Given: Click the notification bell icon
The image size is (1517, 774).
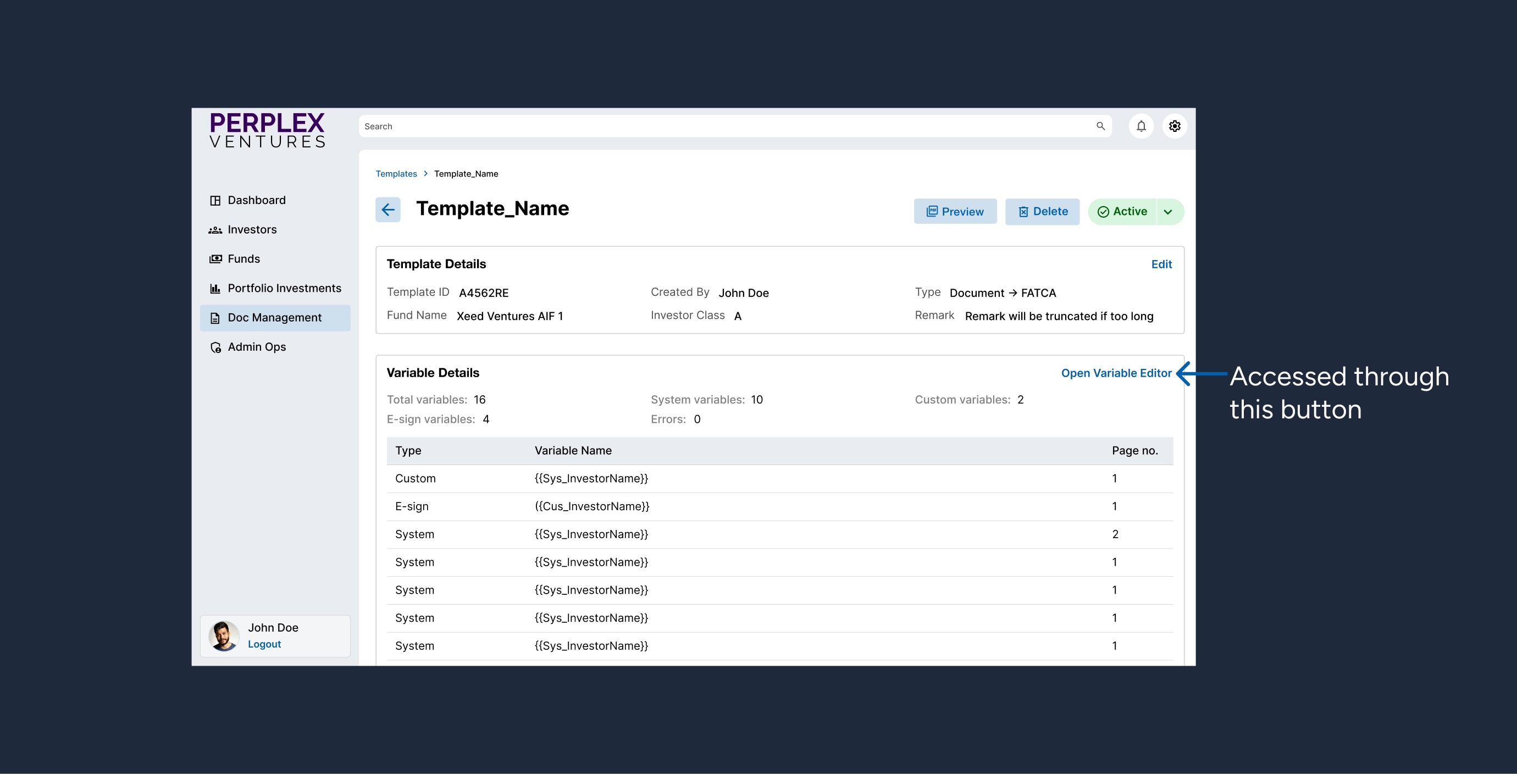Looking at the screenshot, I should (1140, 126).
